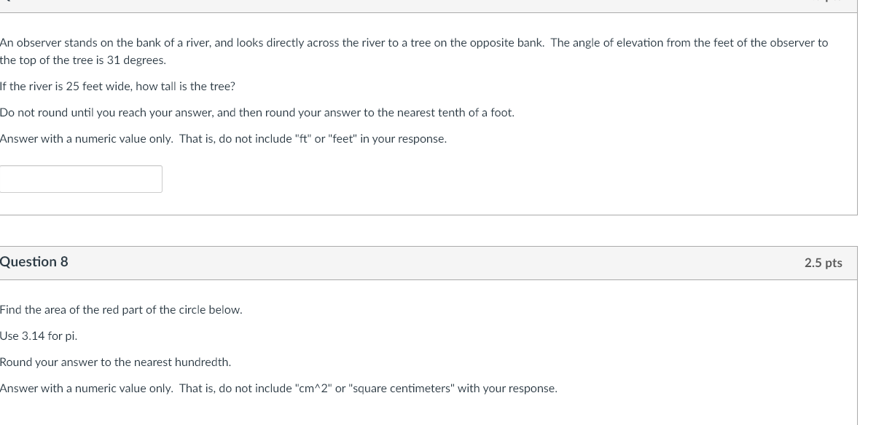
Task: Click the "Use 3.14 for pi." line
Action: tap(39, 336)
